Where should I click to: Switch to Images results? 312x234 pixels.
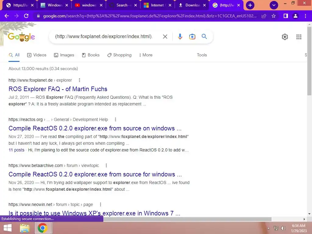click(x=64, y=55)
